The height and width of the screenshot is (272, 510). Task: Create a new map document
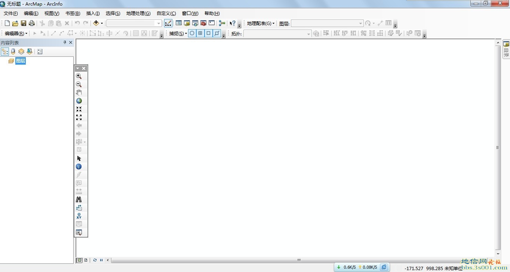tap(7, 23)
